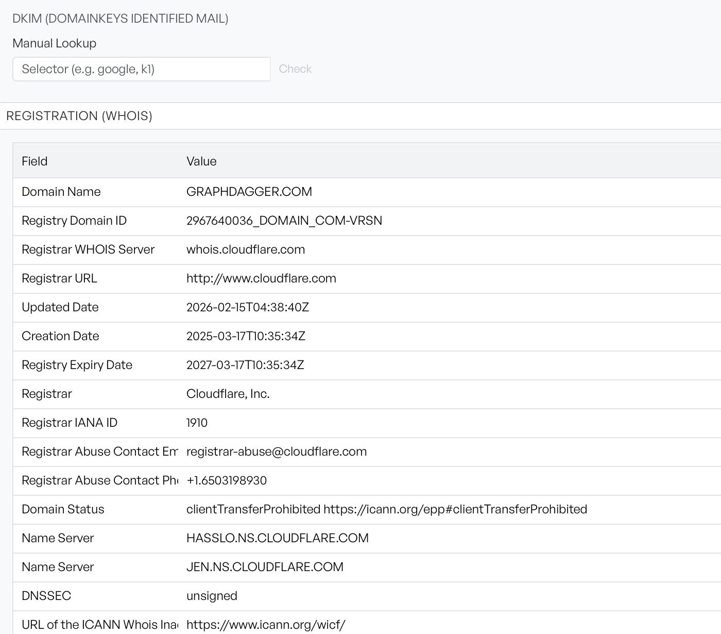
Task: Select the DNSSEC unsigned value
Action: (212, 596)
